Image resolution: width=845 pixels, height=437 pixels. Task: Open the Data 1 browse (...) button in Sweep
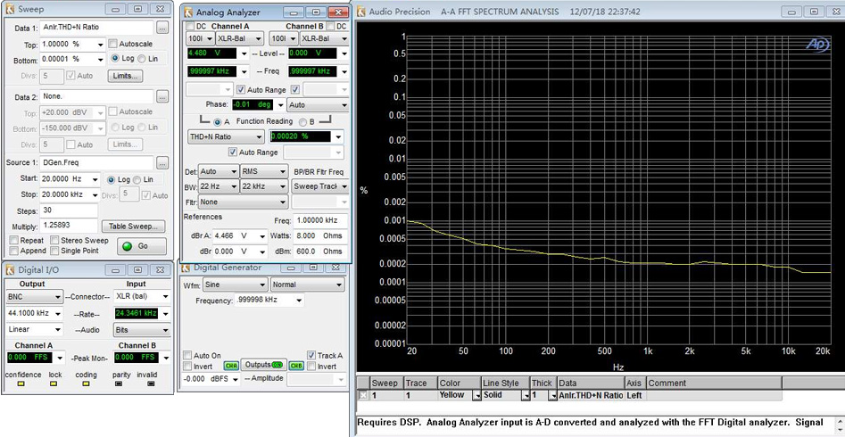[162, 27]
